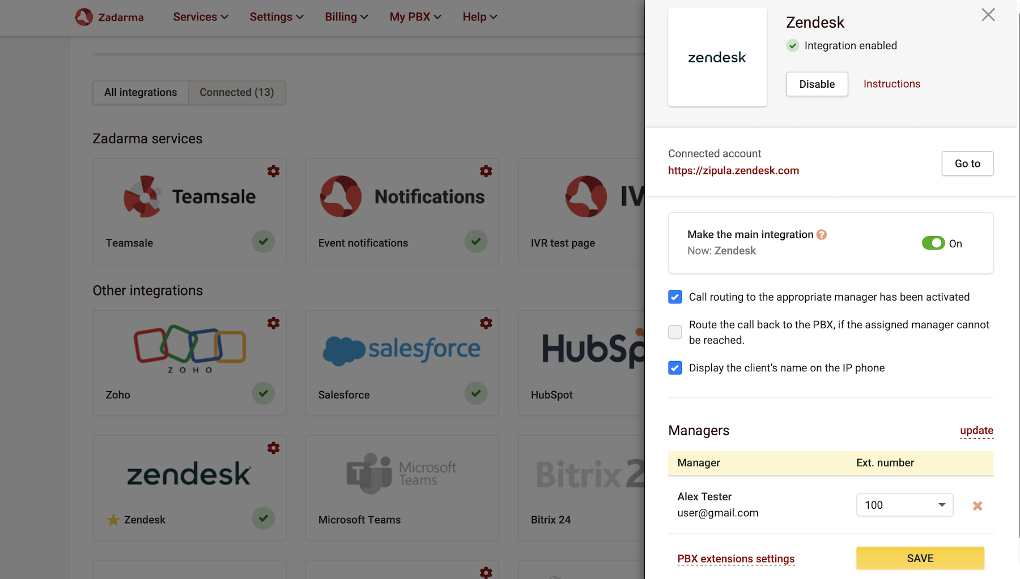Click the Zadarma logo icon
Screen dimensions: 1020x579
point(84,17)
